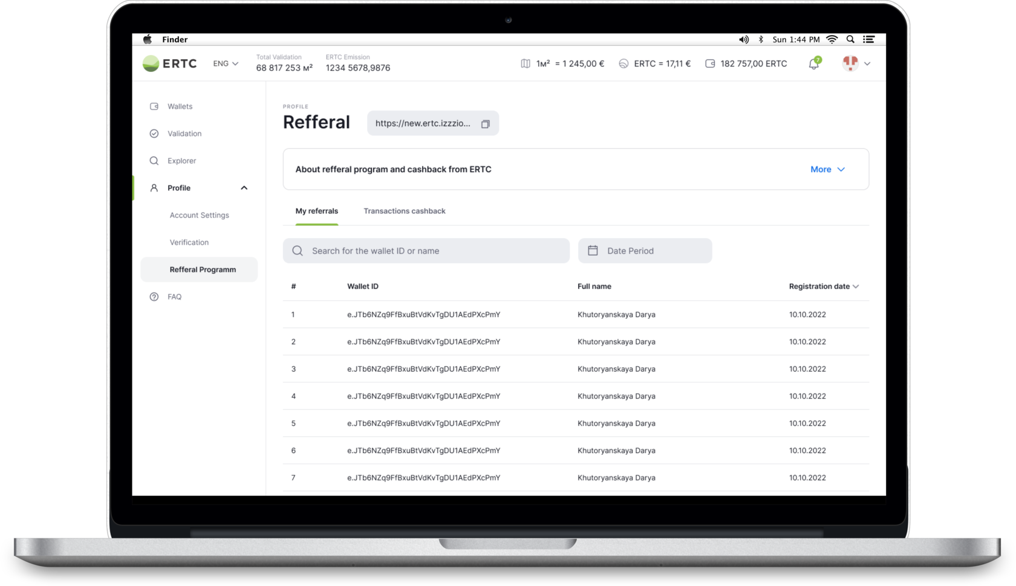Switch to Transactions cashback tab
Image resolution: width=1016 pixels, height=586 pixels.
point(404,211)
